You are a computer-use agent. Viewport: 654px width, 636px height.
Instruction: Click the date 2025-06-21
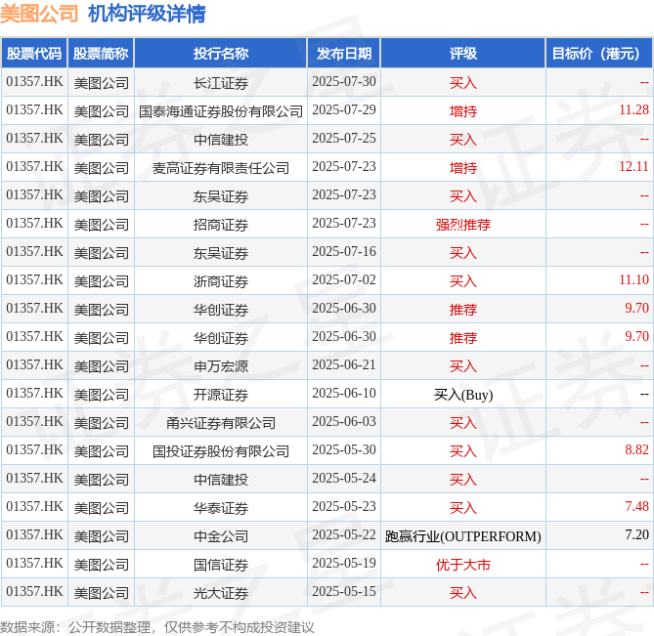pyautogui.click(x=344, y=364)
